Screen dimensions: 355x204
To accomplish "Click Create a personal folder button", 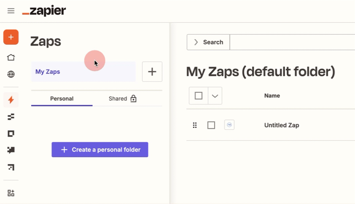I will pyautogui.click(x=100, y=150).
